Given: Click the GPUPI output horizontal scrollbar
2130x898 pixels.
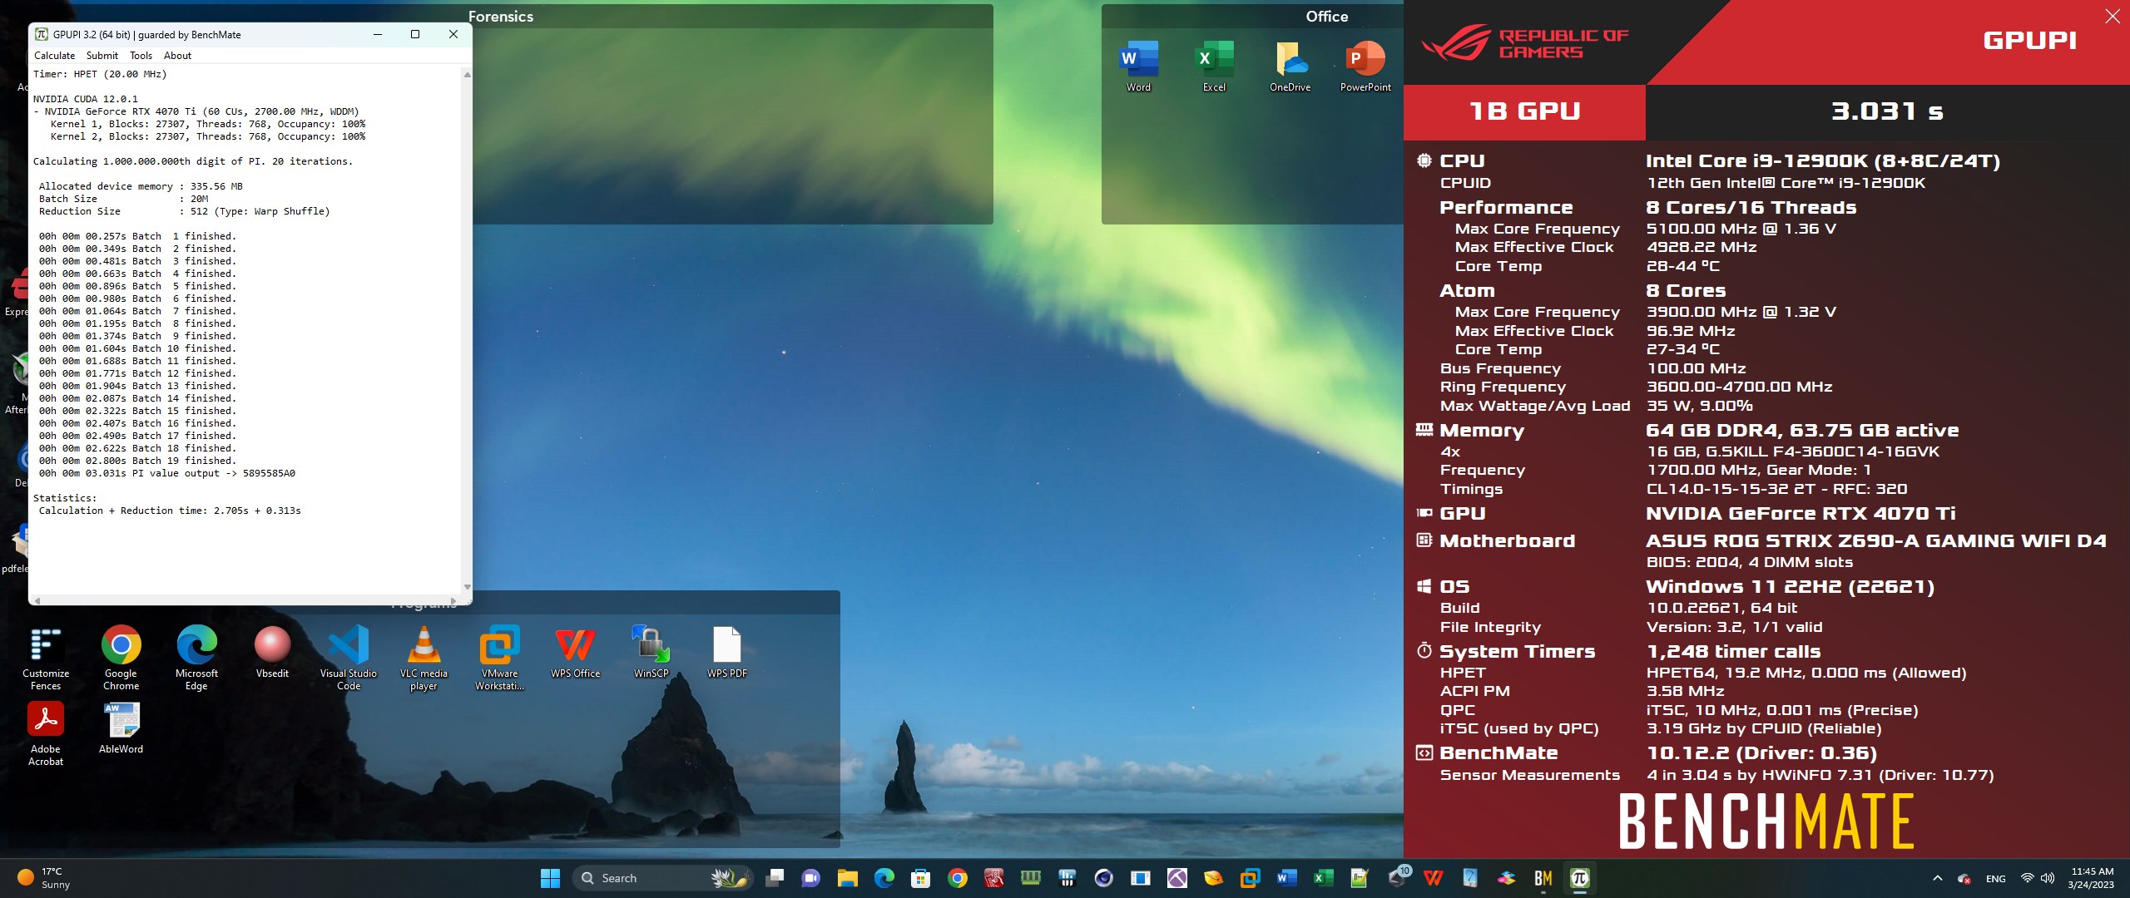Looking at the screenshot, I should coord(245,600).
